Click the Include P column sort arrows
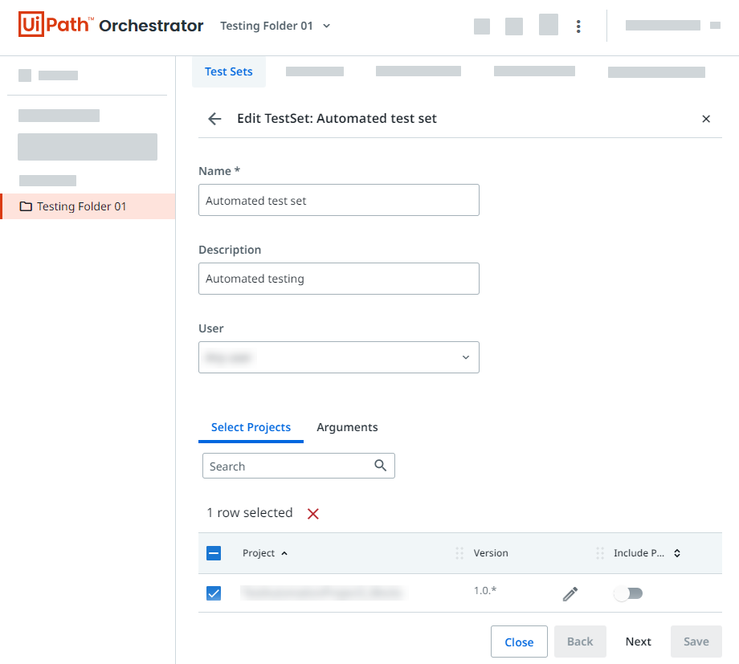The image size is (739, 664). 677,553
